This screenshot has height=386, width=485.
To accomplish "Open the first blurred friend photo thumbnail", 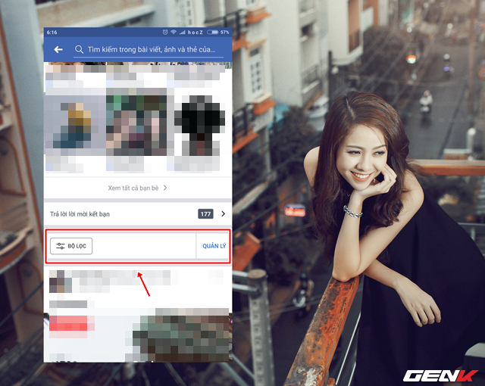I will [74, 122].
